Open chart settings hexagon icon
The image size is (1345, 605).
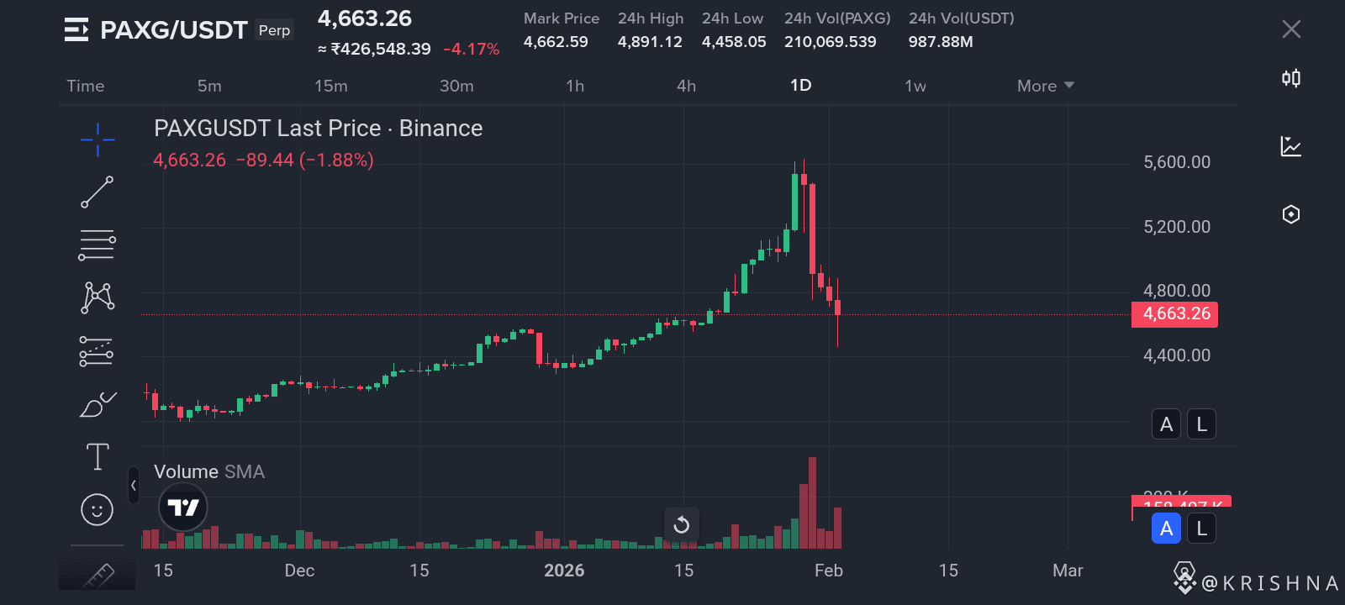(x=1291, y=214)
